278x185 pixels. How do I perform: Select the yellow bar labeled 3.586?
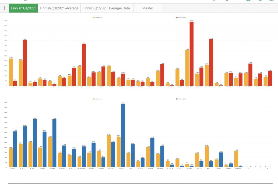click(x=187, y=68)
